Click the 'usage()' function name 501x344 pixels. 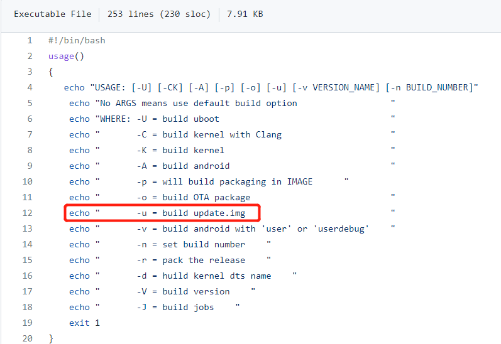pos(66,56)
